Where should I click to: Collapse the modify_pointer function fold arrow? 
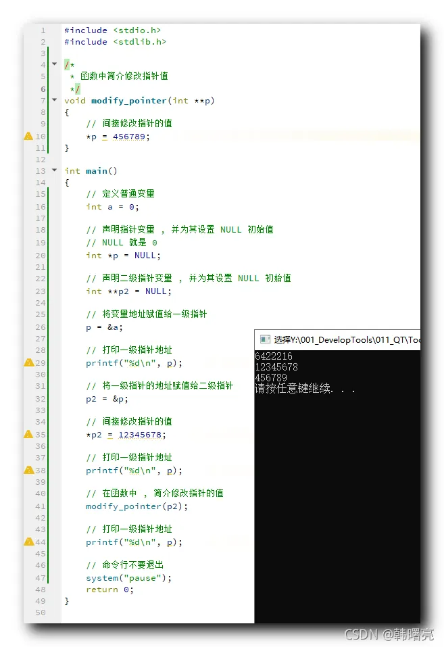click(x=55, y=99)
